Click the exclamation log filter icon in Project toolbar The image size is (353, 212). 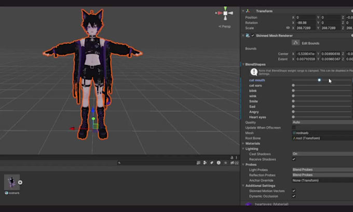[219, 163]
